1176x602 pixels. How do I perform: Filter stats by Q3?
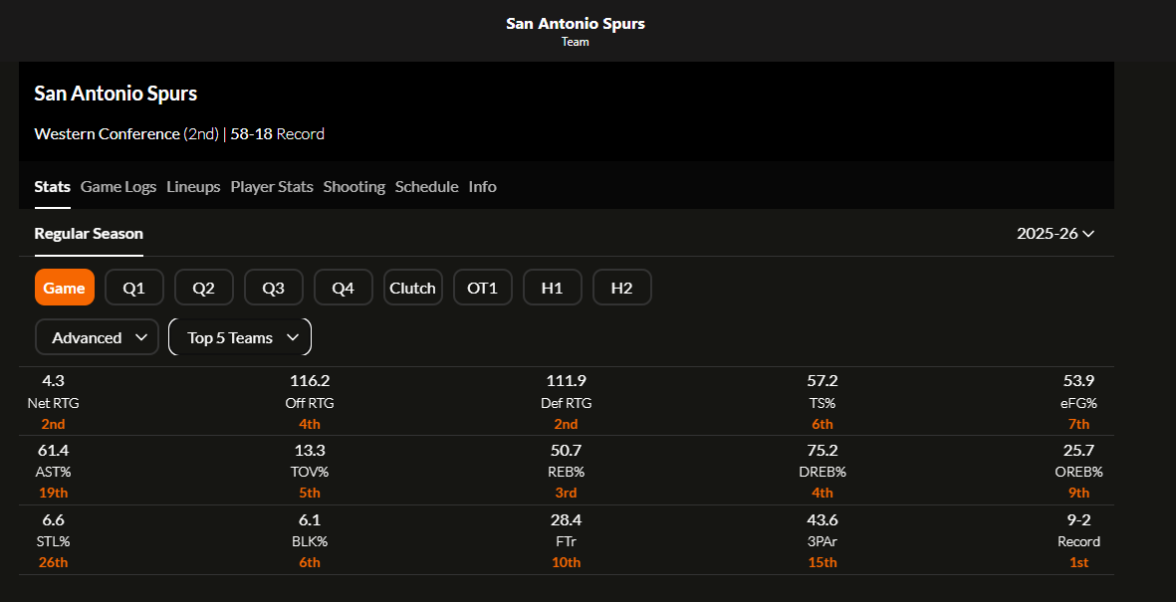click(274, 288)
